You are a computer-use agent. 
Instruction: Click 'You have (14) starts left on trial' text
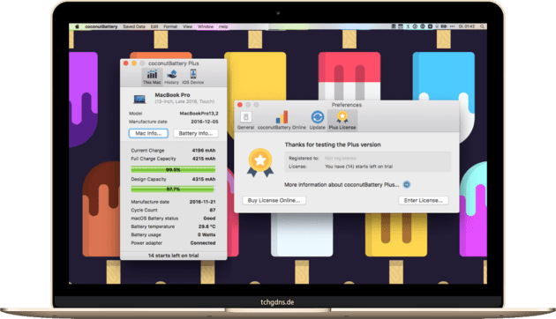359,167
